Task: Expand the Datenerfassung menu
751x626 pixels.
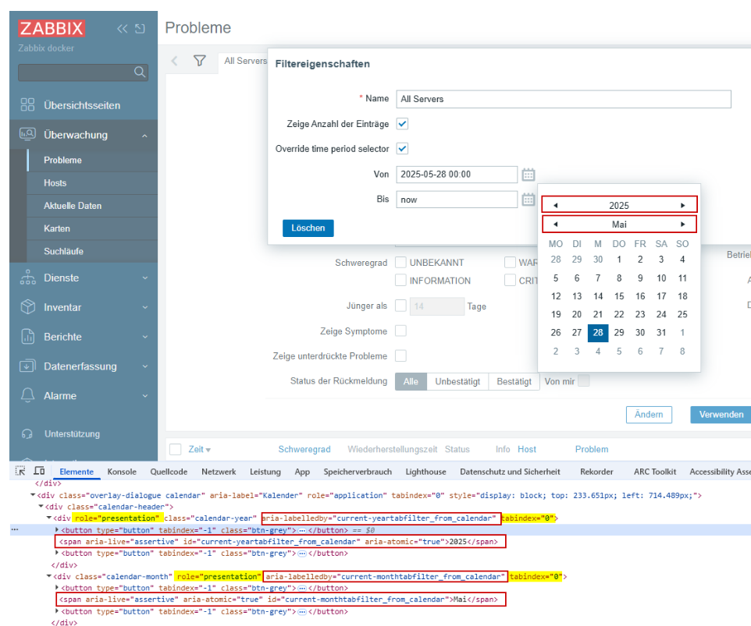Action: (144, 366)
